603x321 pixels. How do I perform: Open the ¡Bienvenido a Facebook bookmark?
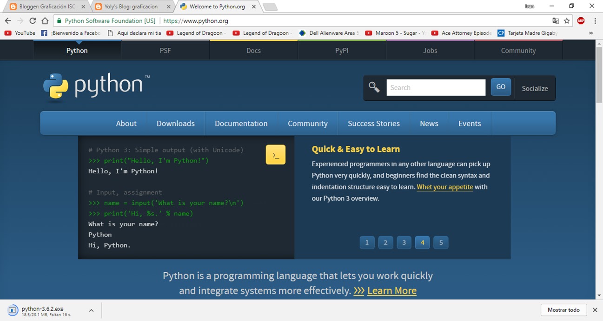pyautogui.click(x=71, y=33)
